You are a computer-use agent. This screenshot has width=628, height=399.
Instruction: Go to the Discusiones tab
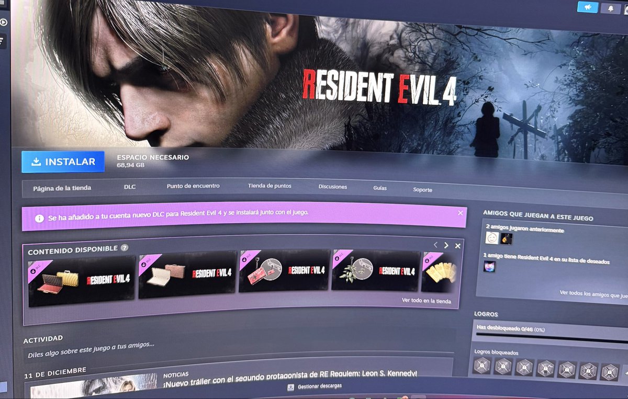[333, 186]
